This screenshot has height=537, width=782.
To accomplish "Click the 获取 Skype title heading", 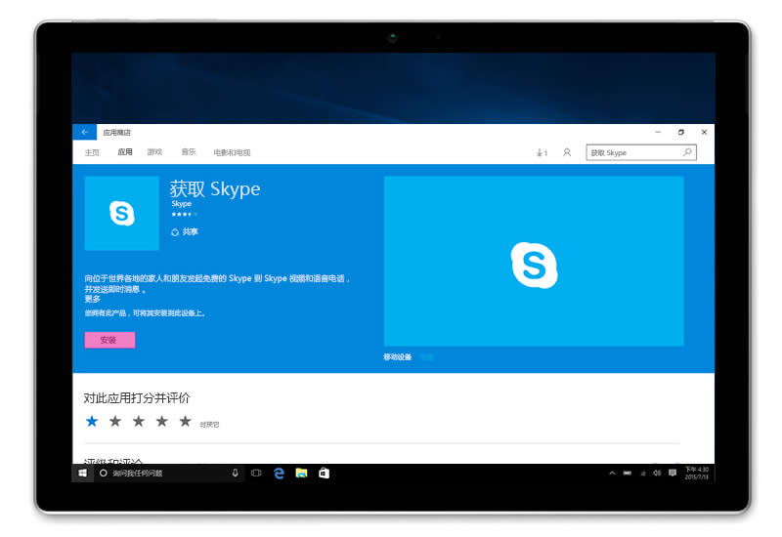I will point(215,188).
